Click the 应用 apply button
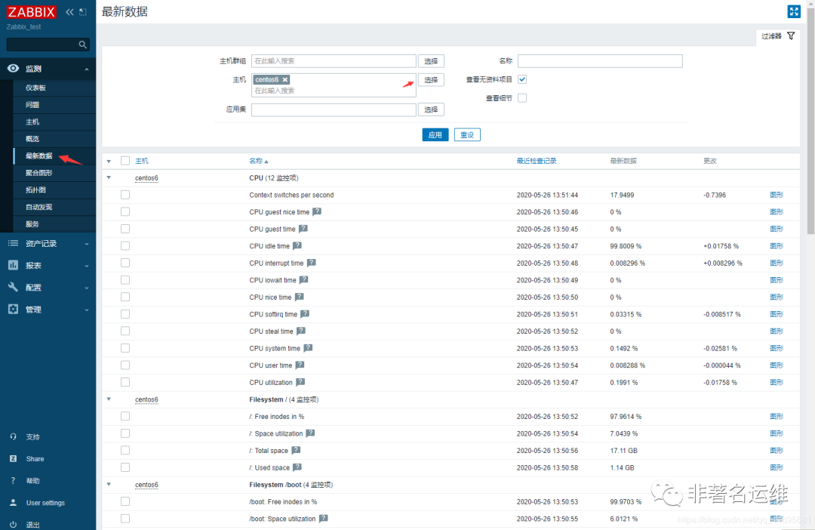 [x=435, y=134]
